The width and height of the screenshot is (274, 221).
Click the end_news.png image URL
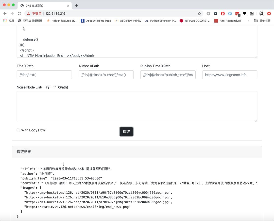coord(77,207)
